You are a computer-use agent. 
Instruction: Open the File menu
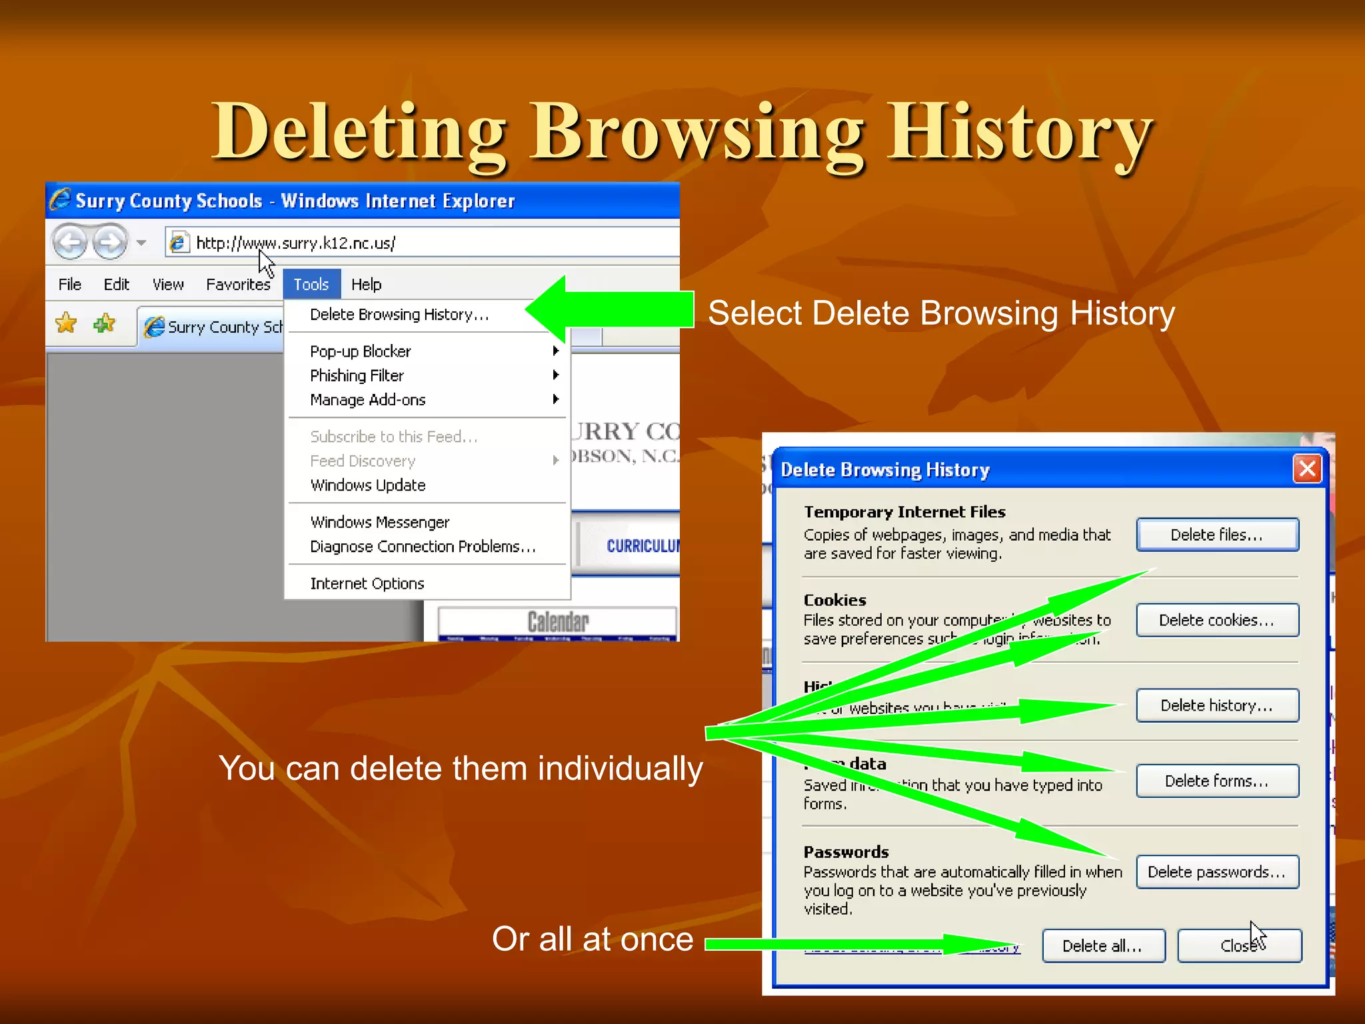click(x=70, y=285)
